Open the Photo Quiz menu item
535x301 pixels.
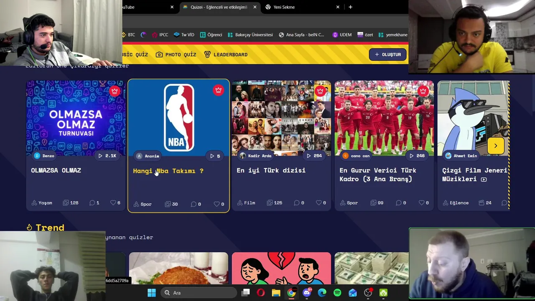coord(176,54)
